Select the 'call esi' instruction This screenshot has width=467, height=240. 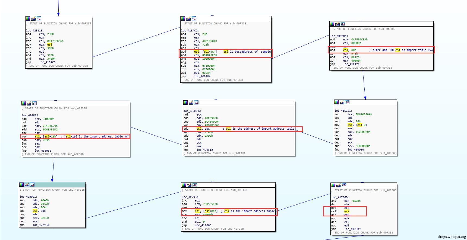(x=340, y=211)
